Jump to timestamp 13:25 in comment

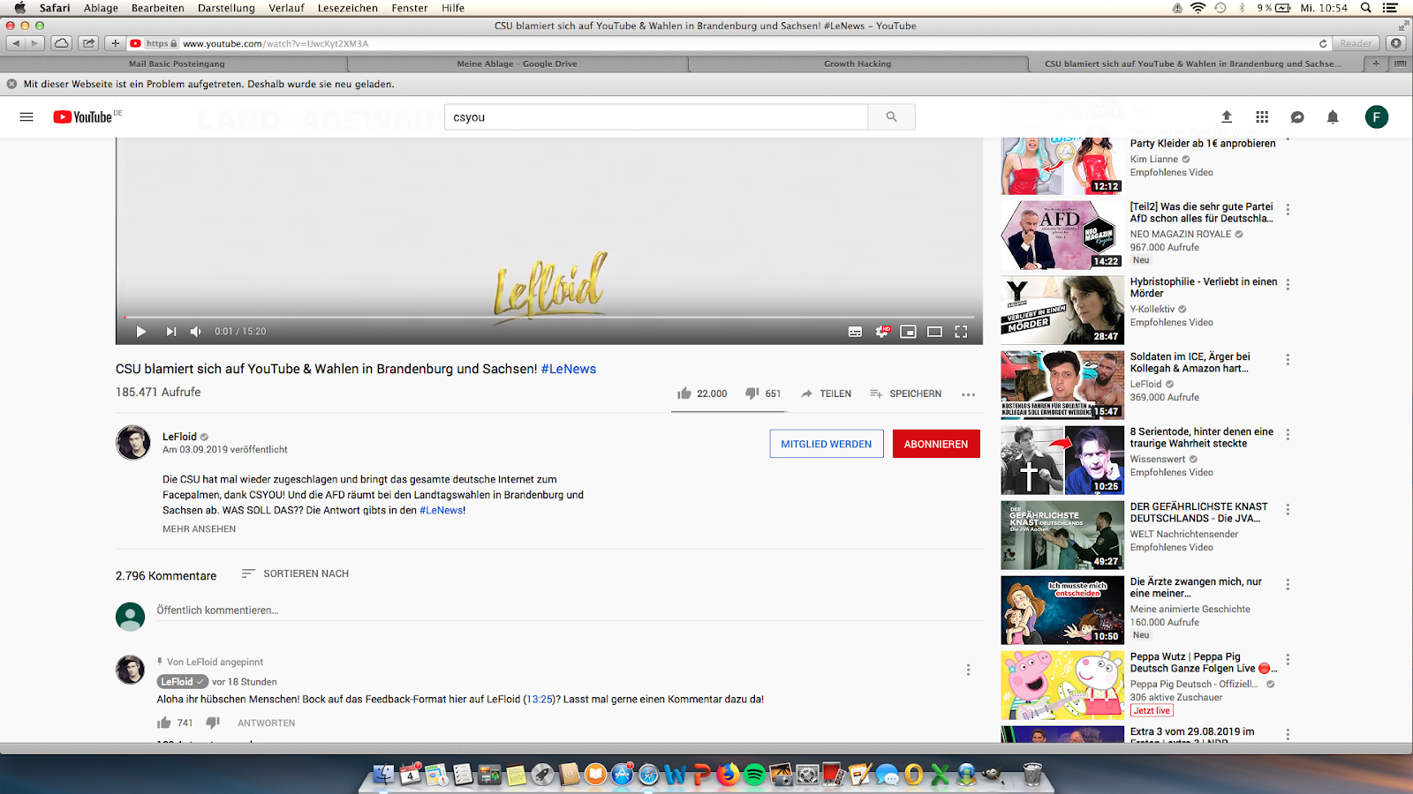click(x=539, y=699)
